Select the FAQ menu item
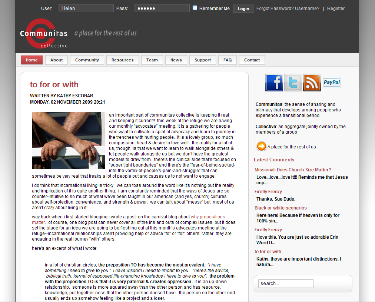 point(228,60)
